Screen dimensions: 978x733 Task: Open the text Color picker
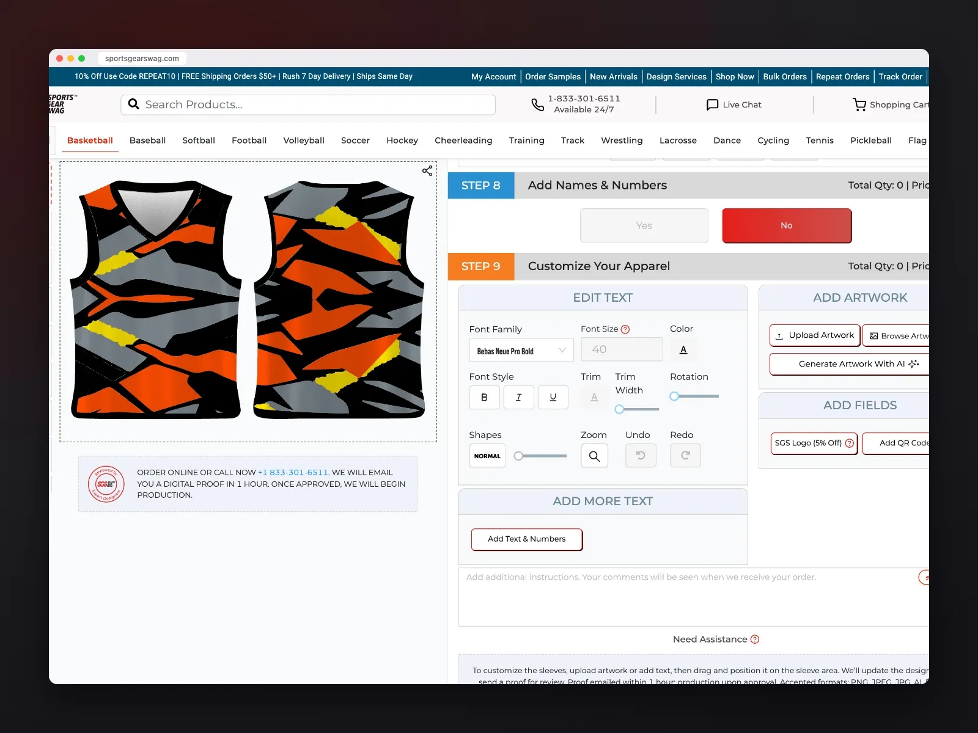683,349
